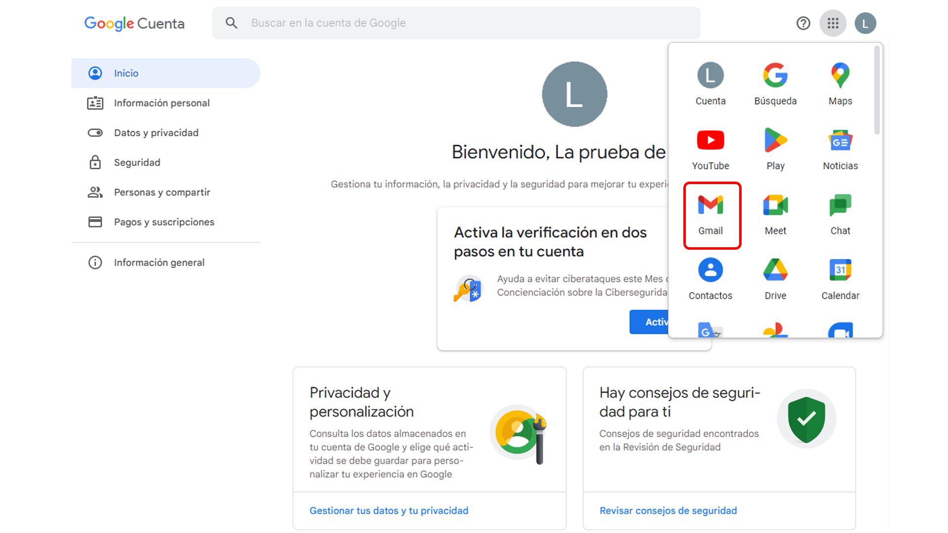Click the help question mark icon
Screen dimensions: 948x533
point(803,23)
